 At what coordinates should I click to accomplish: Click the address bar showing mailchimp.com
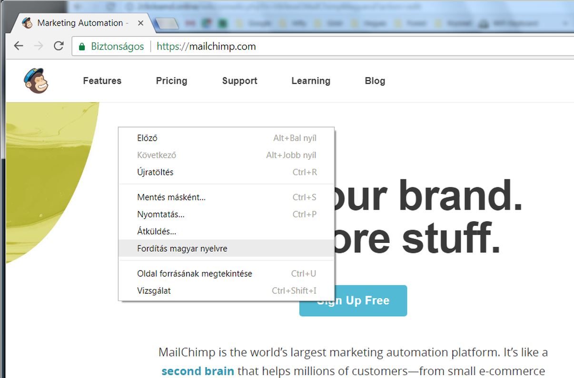333,47
